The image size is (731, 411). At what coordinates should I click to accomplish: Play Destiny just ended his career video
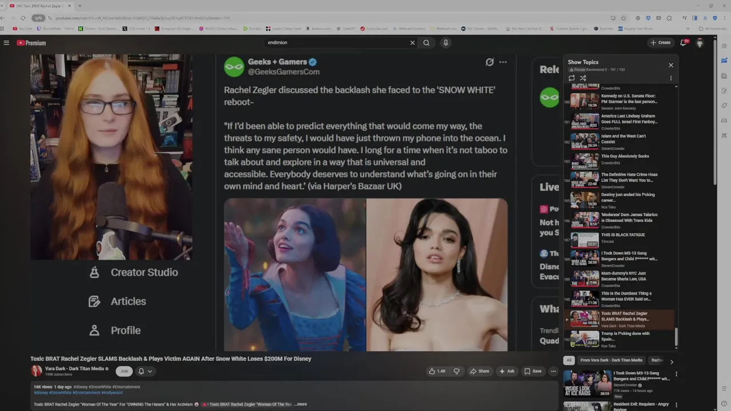coord(619,201)
